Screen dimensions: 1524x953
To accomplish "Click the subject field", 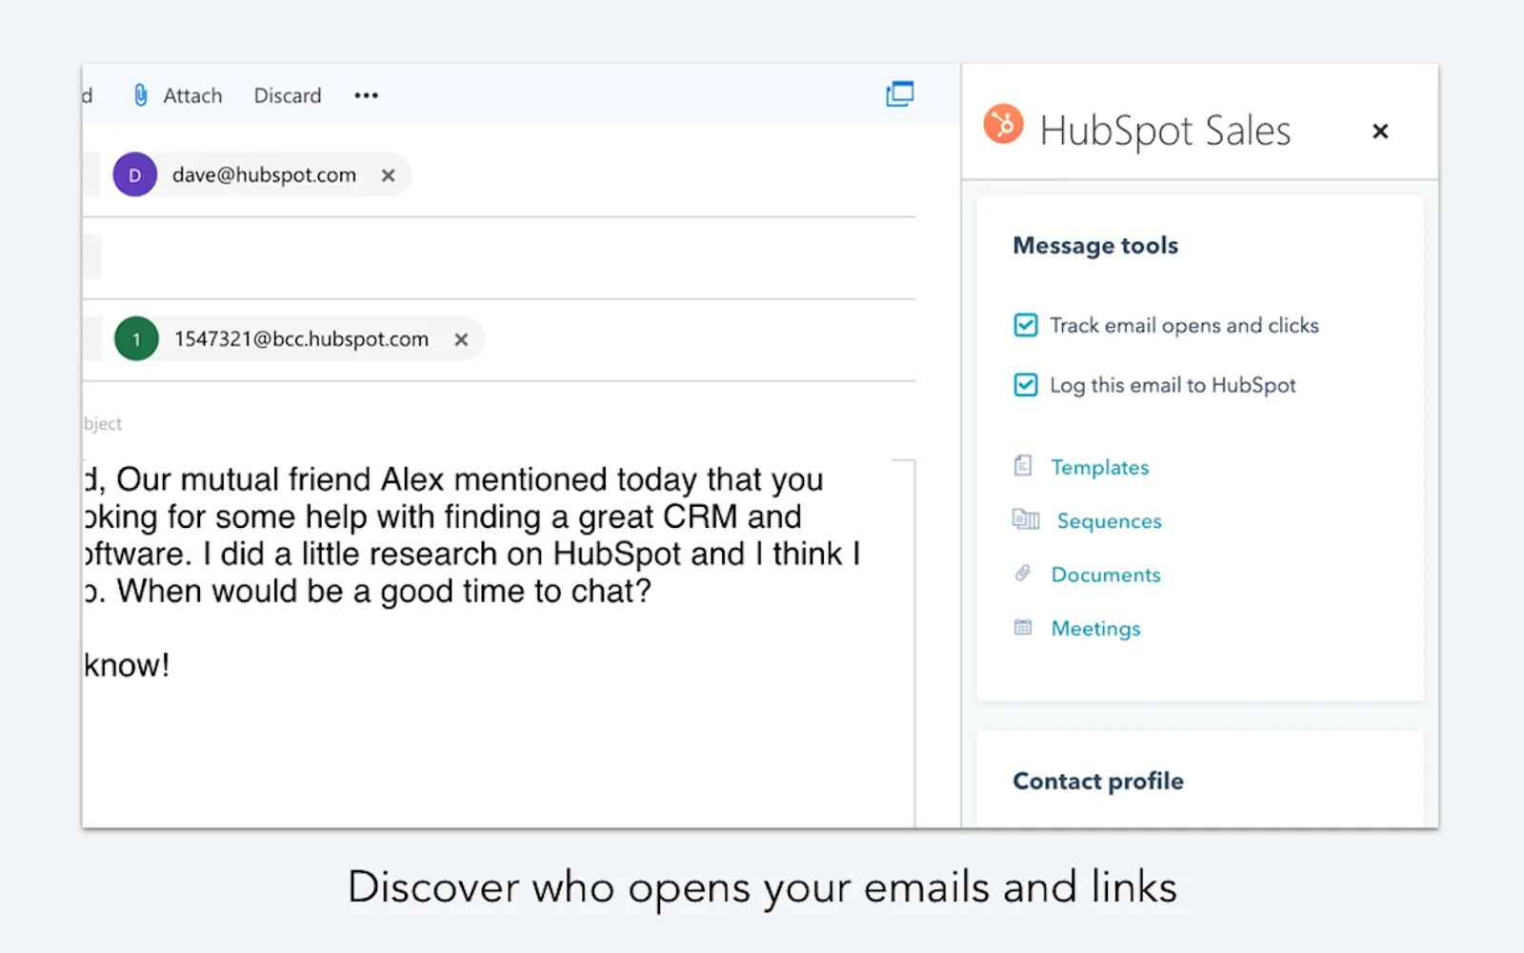I will [499, 423].
